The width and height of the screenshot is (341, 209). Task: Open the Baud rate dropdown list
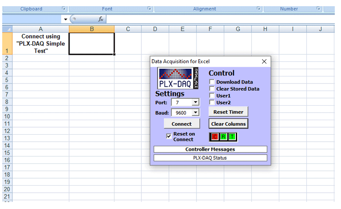coord(196,112)
